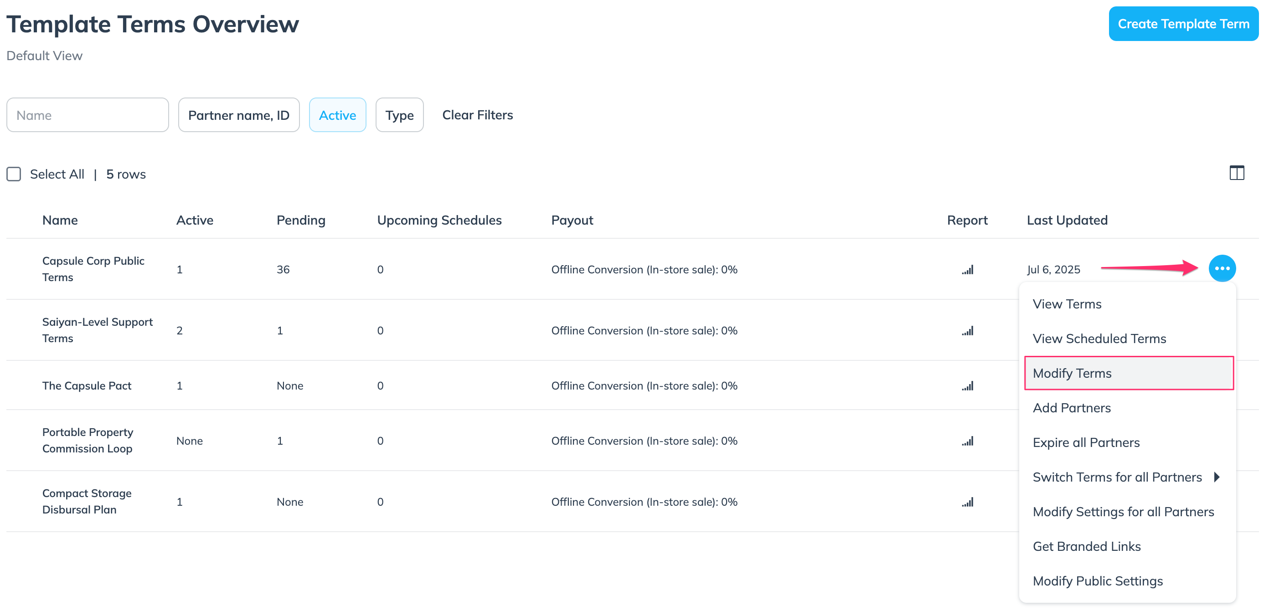Open the column layout settings icon
The height and width of the screenshot is (616, 1269).
(x=1237, y=173)
